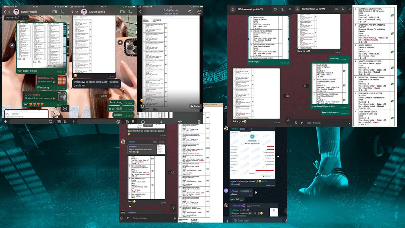The height and width of the screenshot is (228, 405).
Task: Open the emoji reaction dropdown beside Brazil Serie B image
Action: pyautogui.click(x=307, y=86)
